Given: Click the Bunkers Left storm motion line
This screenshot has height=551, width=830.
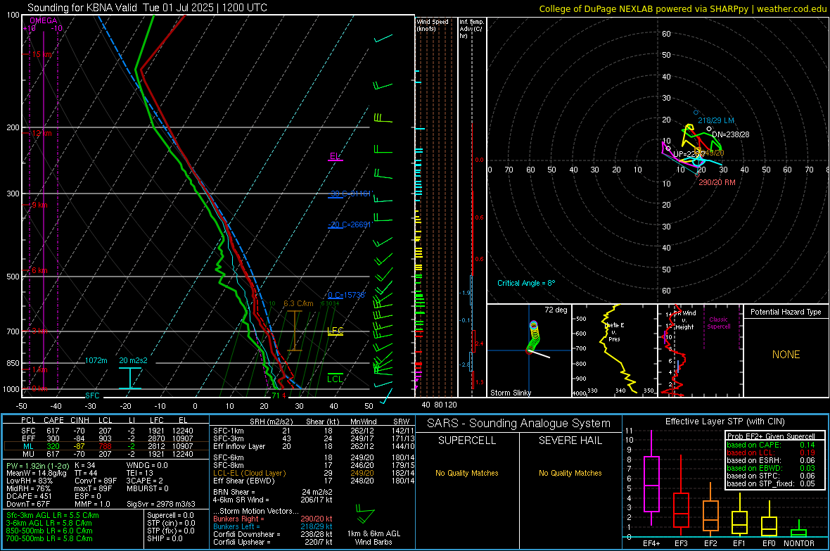Looking at the screenshot, I should (x=273, y=526).
